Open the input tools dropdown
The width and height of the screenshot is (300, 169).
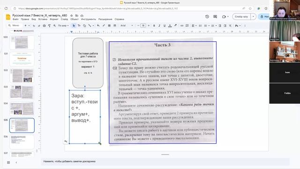point(238,26)
